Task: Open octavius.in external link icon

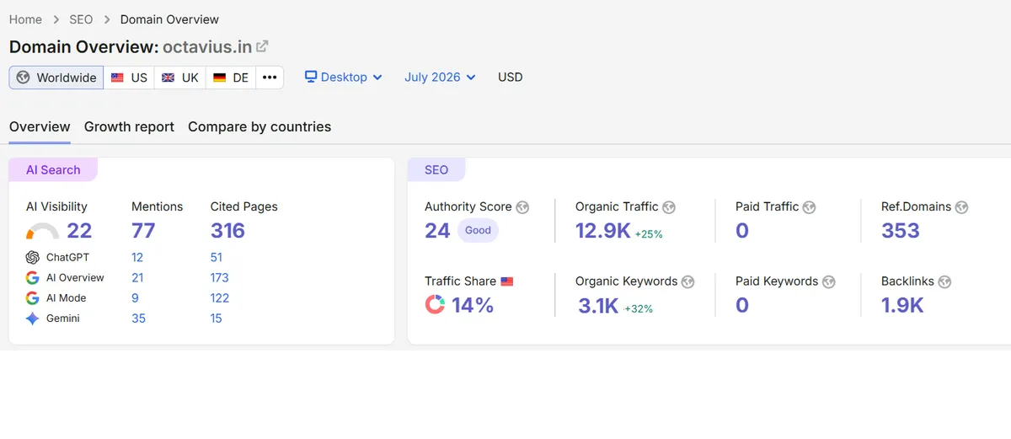Action: [x=263, y=46]
